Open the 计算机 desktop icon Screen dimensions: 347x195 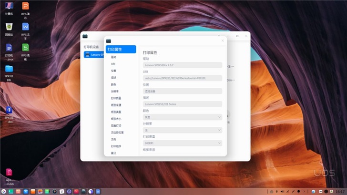pyautogui.click(x=9, y=7)
